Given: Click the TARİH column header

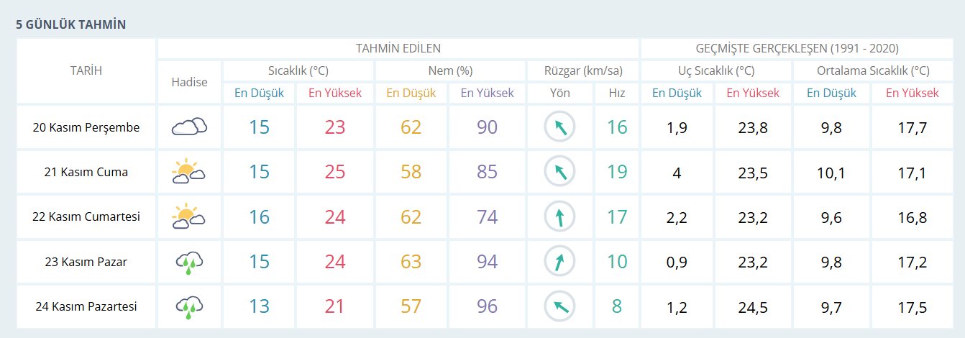Looking at the screenshot, I should pos(86,70).
